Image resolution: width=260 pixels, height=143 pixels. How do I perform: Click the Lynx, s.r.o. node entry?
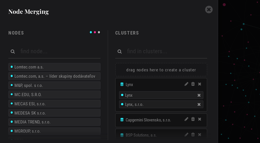[x=161, y=104]
